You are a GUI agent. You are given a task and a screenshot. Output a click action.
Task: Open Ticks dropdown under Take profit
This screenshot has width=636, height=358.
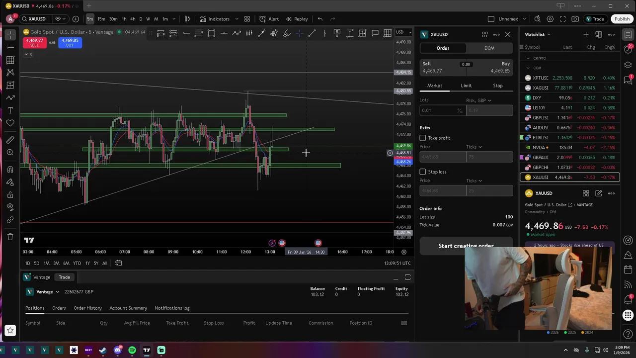pos(474,147)
